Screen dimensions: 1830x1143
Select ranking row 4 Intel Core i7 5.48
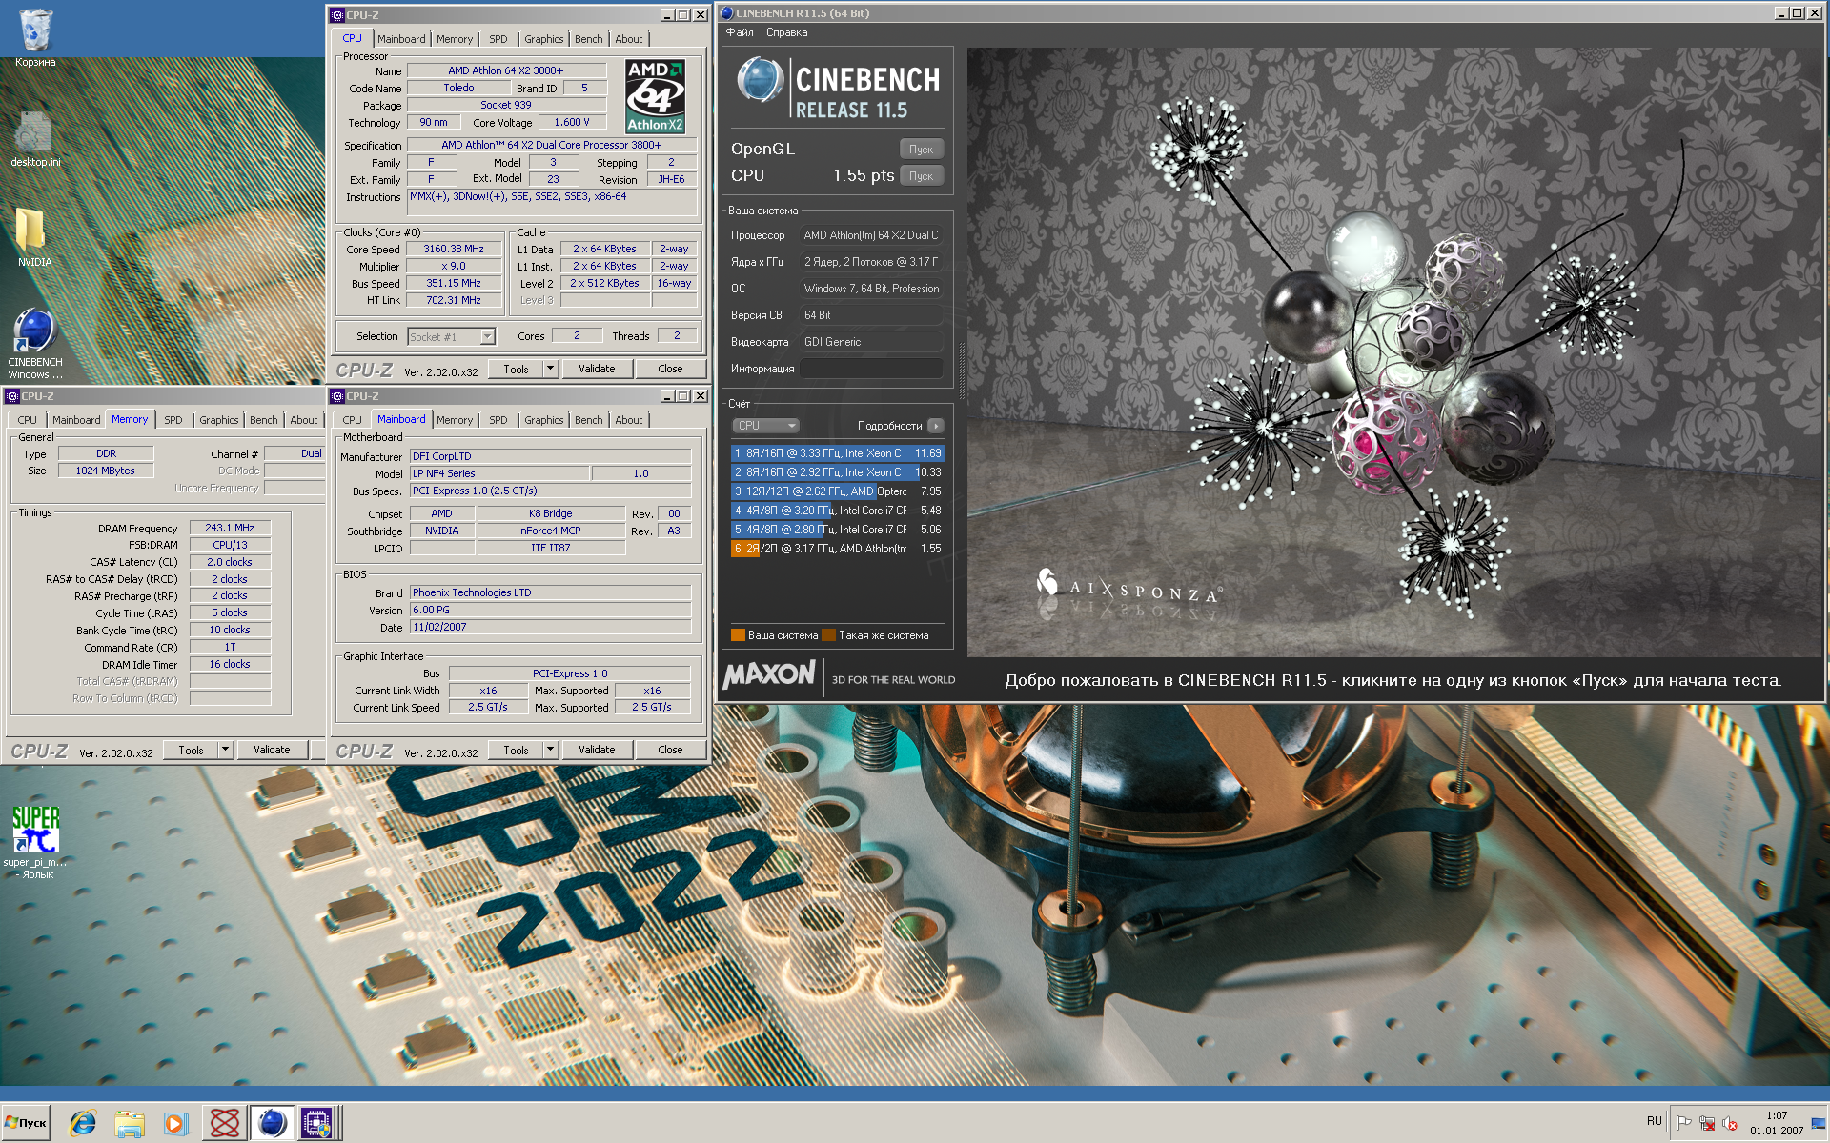tap(838, 511)
